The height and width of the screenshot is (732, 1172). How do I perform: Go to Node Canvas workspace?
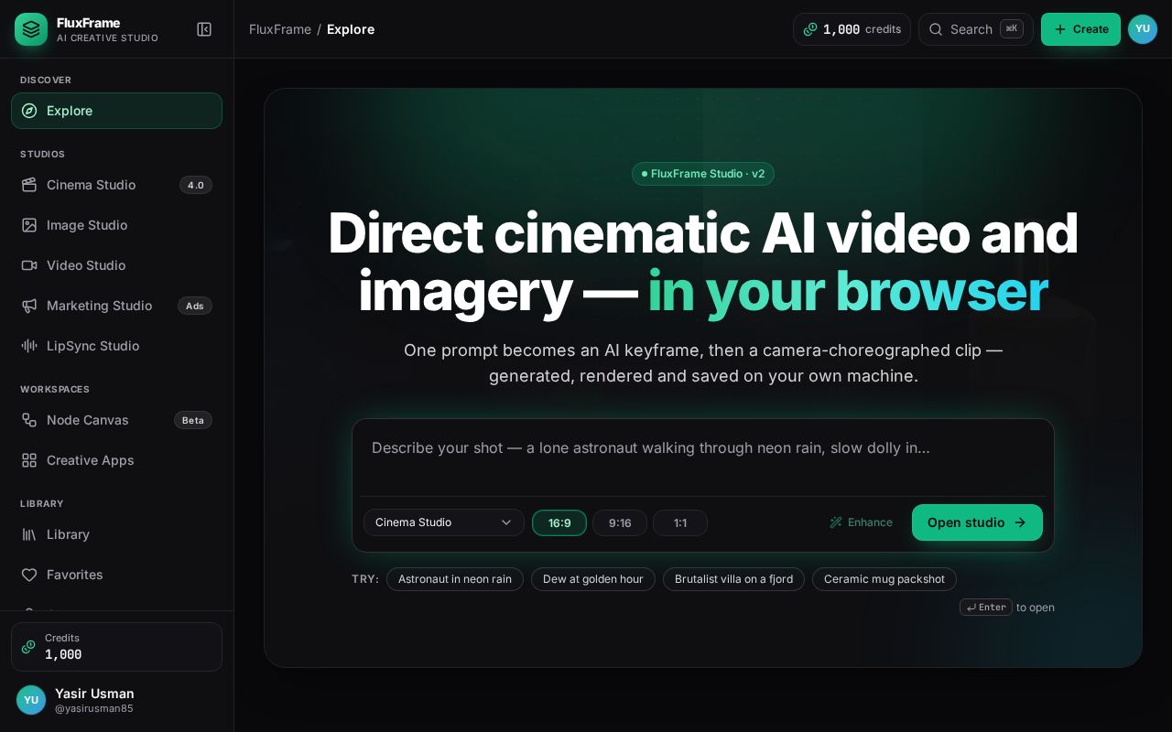[116, 420]
